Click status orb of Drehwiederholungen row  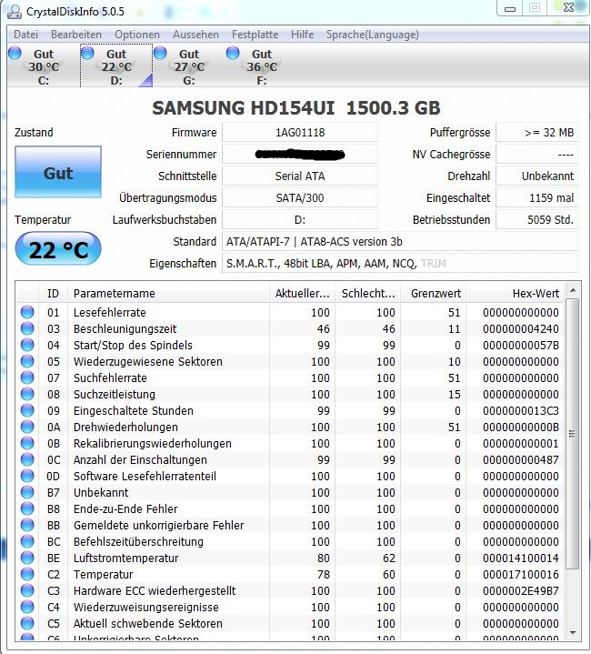pyautogui.click(x=27, y=427)
